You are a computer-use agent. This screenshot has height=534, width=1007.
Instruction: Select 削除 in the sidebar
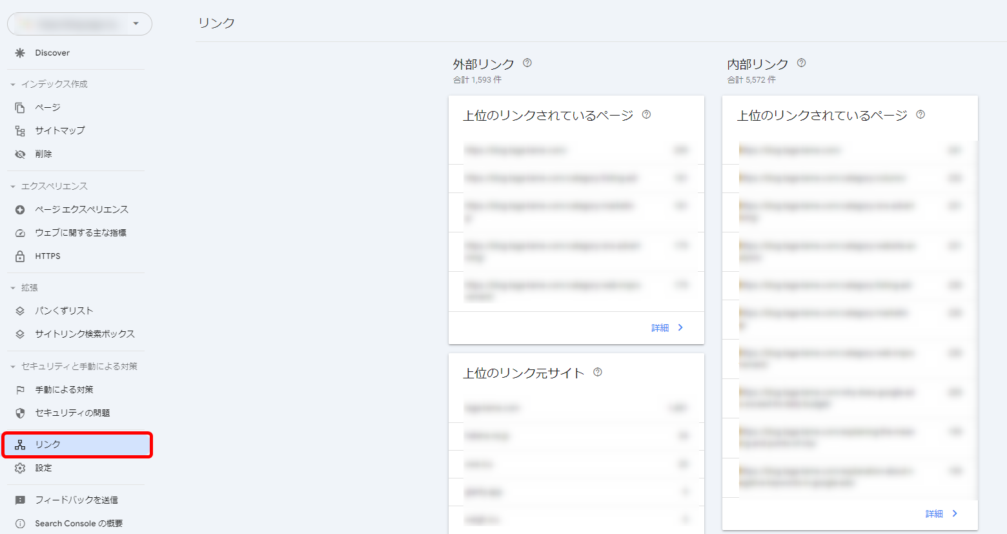point(43,154)
